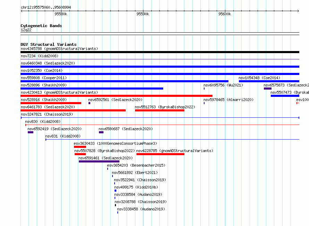This screenshot has height=226, width=309.
Task: Select the blue nsv528896 variant bar
Action: 92,89
